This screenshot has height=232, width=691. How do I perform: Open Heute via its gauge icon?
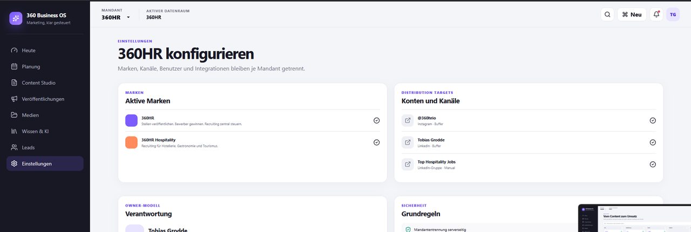point(14,51)
